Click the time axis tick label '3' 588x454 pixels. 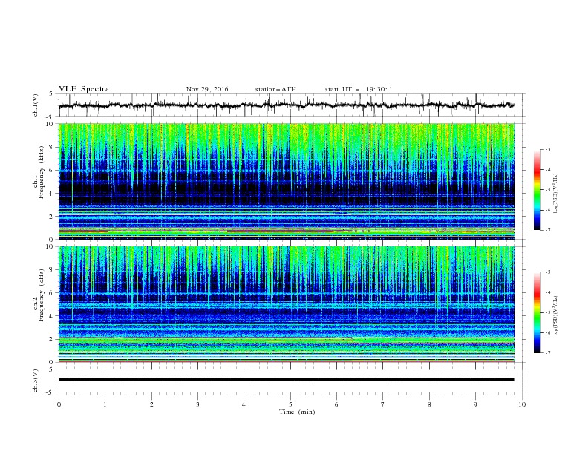(197, 404)
